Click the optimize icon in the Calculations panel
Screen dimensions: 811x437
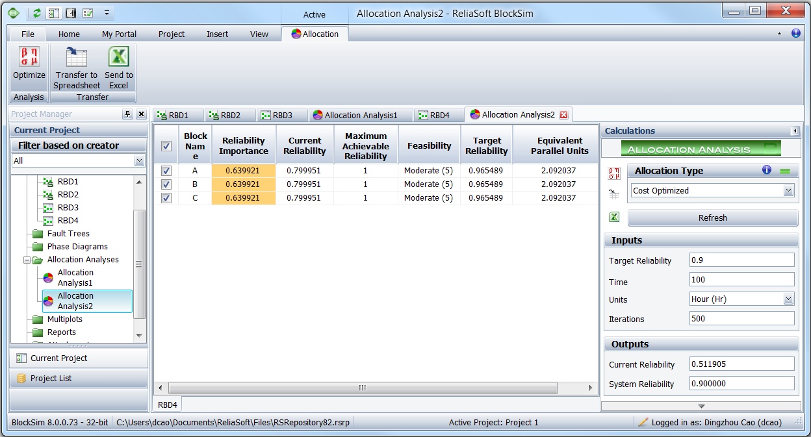click(614, 173)
